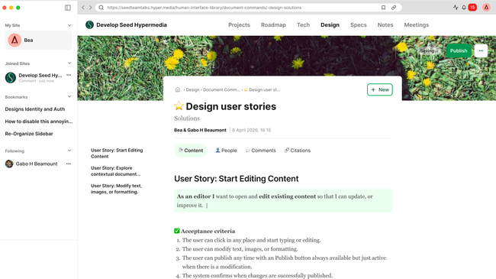Open notifications bell with 15 badge
Viewport: 496px width, 279px height.
coord(464,8)
